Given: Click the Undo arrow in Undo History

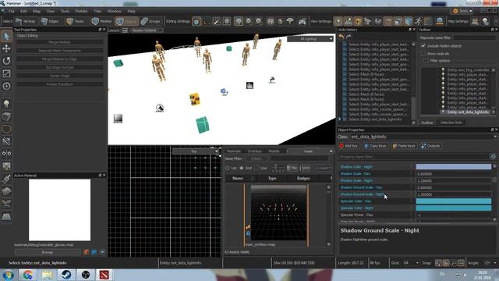Looking at the screenshot, I should pyautogui.click(x=342, y=37).
